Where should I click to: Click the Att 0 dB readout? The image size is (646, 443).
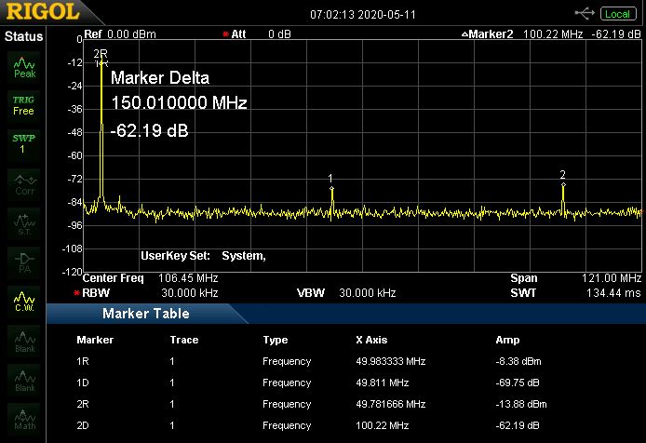click(257, 34)
